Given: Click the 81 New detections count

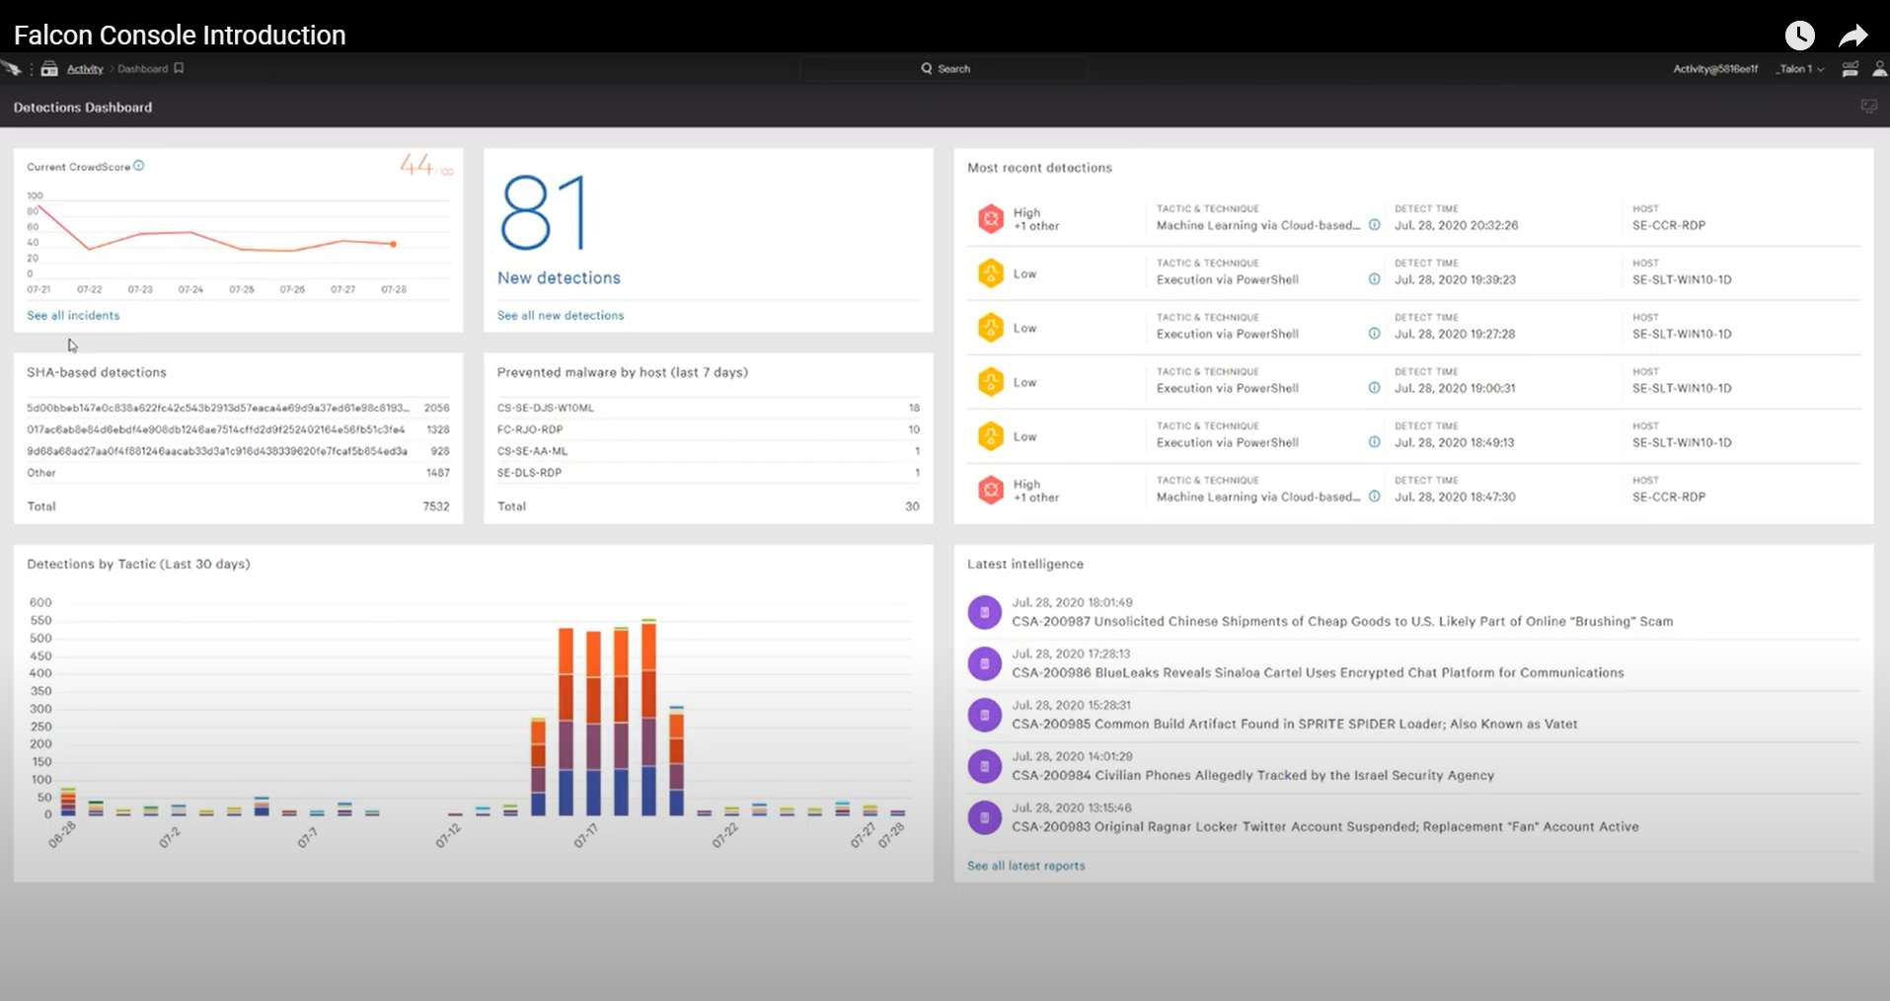Looking at the screenshot, I should 544,212.
